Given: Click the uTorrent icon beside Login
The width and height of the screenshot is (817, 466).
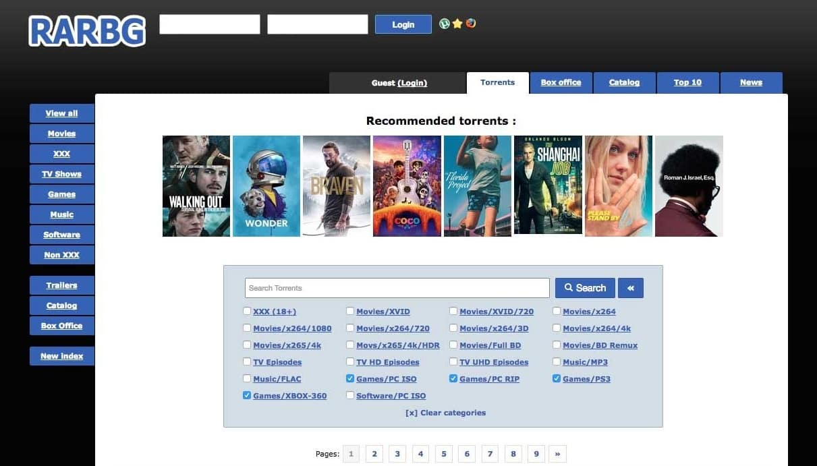Looking at the screenshot, I should click(x=444, y=24).
